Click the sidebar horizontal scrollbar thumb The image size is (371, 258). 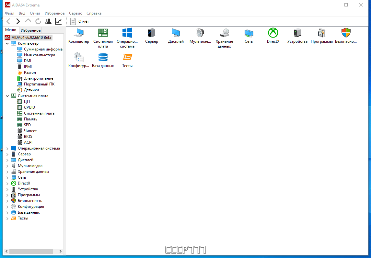click(x=31, y=252)
